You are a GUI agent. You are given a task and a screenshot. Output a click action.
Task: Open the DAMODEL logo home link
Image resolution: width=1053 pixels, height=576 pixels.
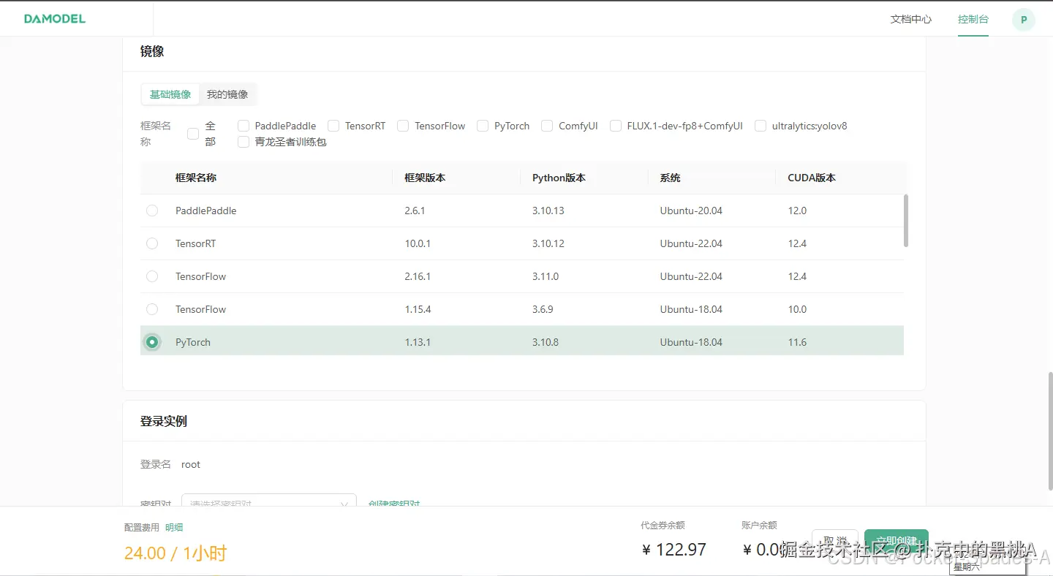(55, 19)
